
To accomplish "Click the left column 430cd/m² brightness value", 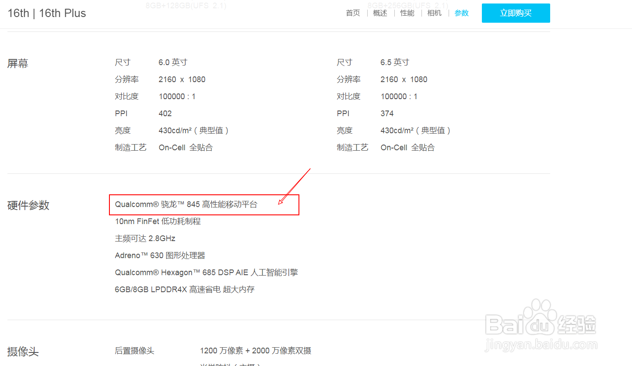I will [194, 131].
